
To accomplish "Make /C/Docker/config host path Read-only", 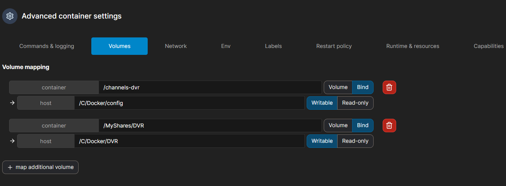I will click(355, 103).
